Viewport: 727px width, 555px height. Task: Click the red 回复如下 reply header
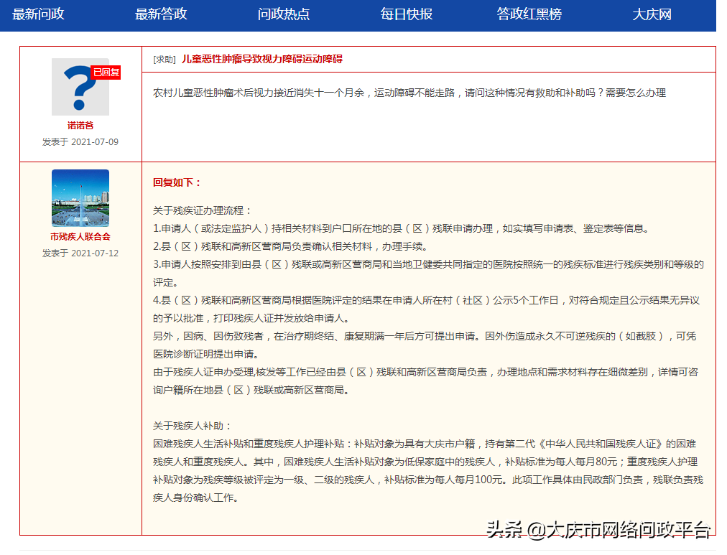point(175,182)
